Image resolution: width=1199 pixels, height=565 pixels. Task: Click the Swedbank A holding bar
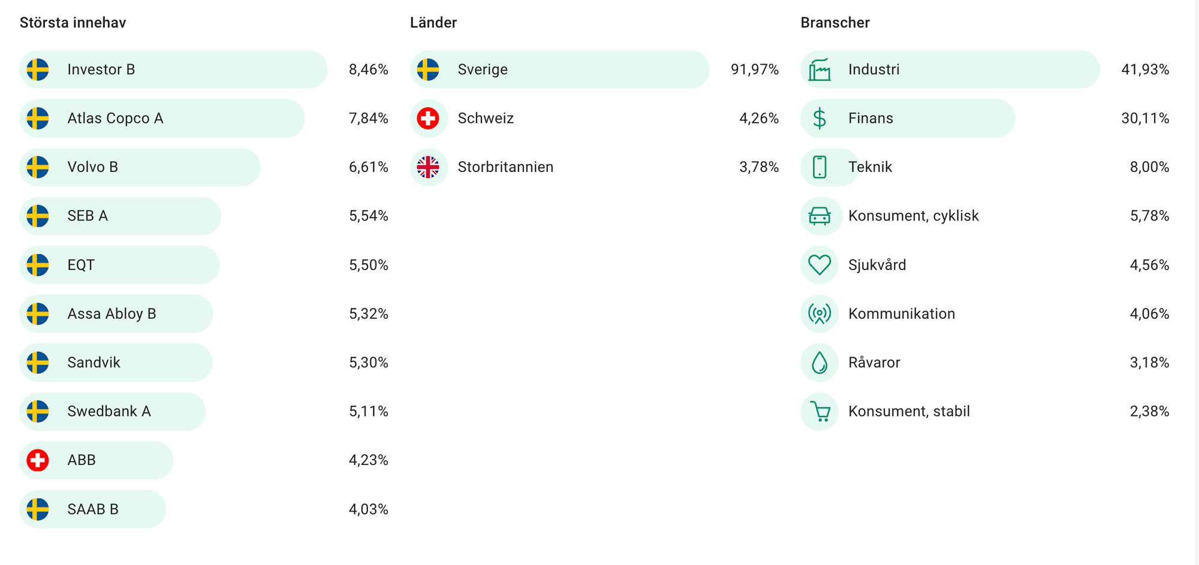pyautogui.click(x=109, y=412)
